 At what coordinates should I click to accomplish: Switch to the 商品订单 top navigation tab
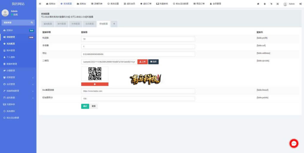pos(199,4)
